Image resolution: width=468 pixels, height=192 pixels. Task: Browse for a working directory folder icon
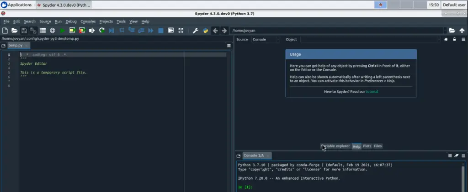[x=452, y=31]
